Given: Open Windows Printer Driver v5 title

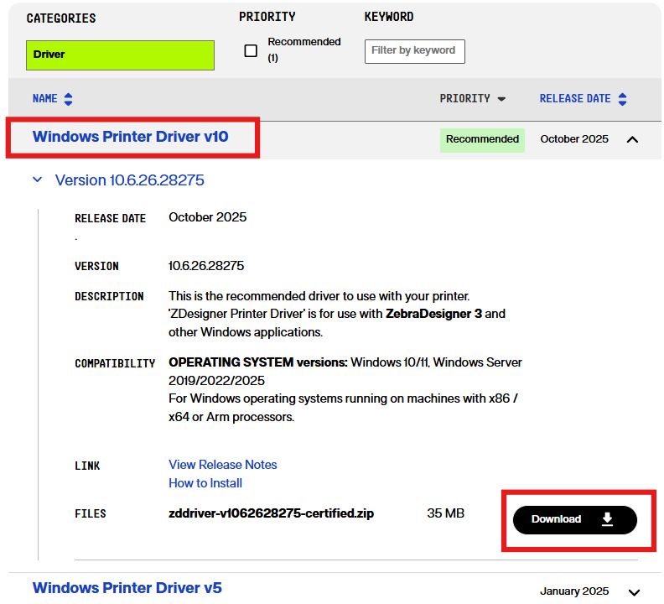Looking at the screenshot, I should (127, 588).
